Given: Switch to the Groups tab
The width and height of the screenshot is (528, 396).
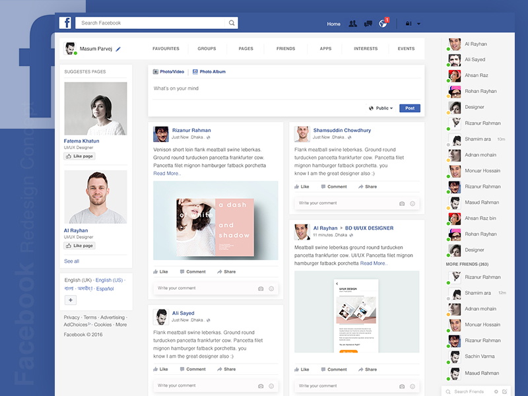Looking at the screenshot, I should point(207,49).
